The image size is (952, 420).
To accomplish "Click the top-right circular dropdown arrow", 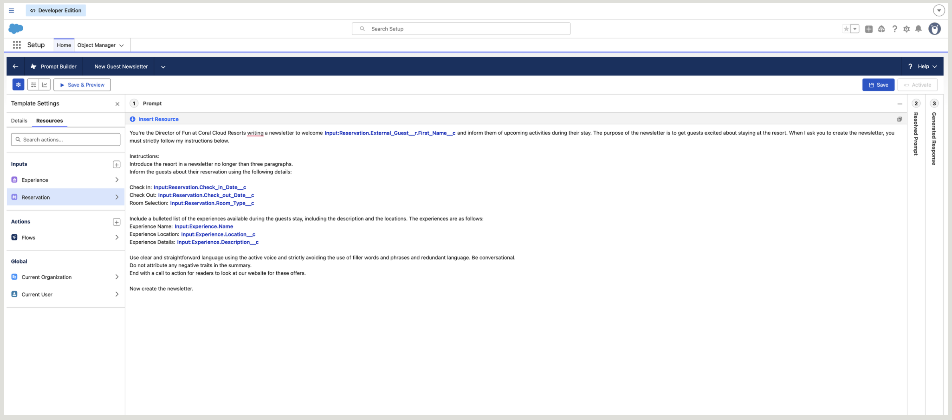I will (x=939, y=10).
